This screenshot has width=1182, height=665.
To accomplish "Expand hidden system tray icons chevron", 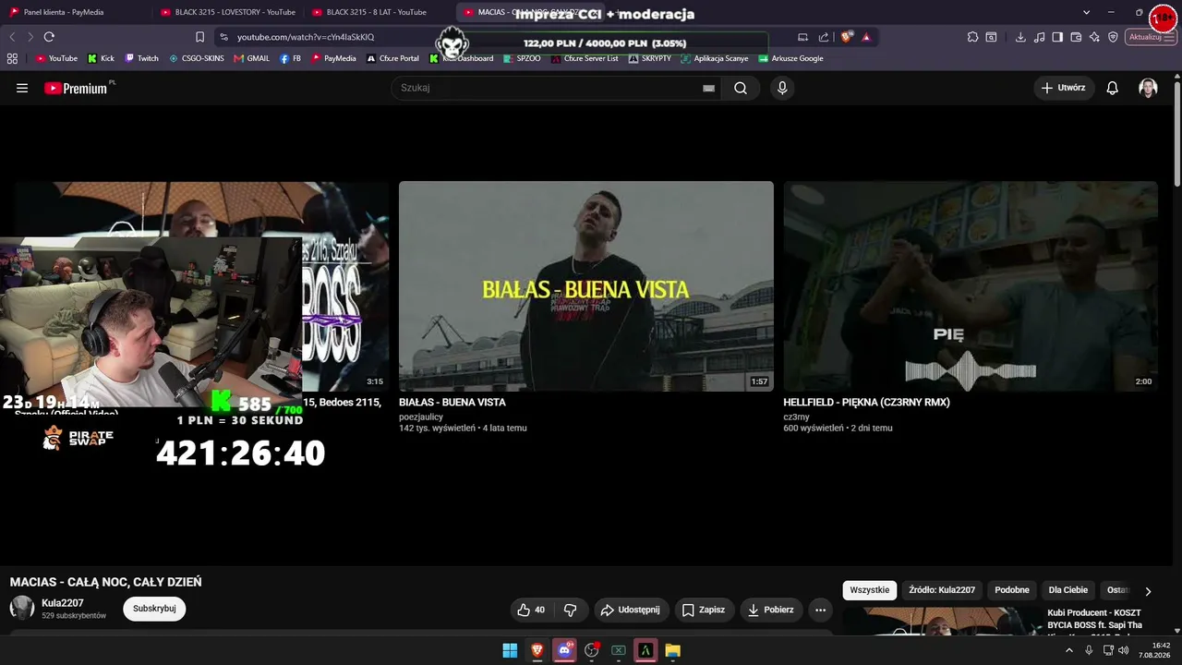I will point(1069,650).
